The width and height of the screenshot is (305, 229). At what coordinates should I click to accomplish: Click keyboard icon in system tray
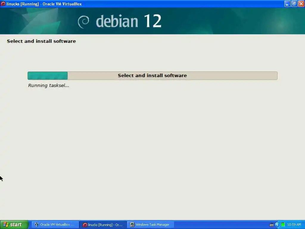coord(272,225)
